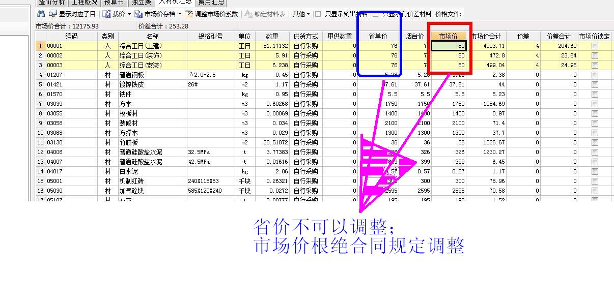Viewport: 614px width, 305px height.
Task: Click spec cell 26#
Action: [211, 84]
